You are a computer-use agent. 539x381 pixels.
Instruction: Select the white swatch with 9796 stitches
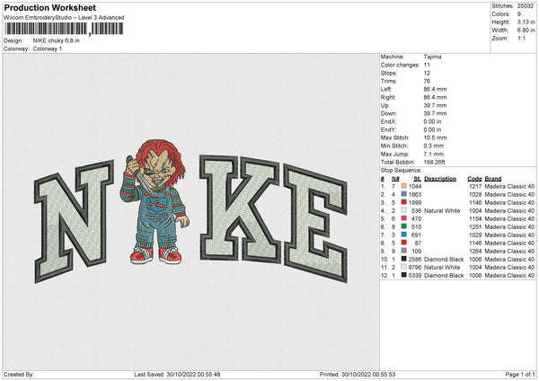404,267
